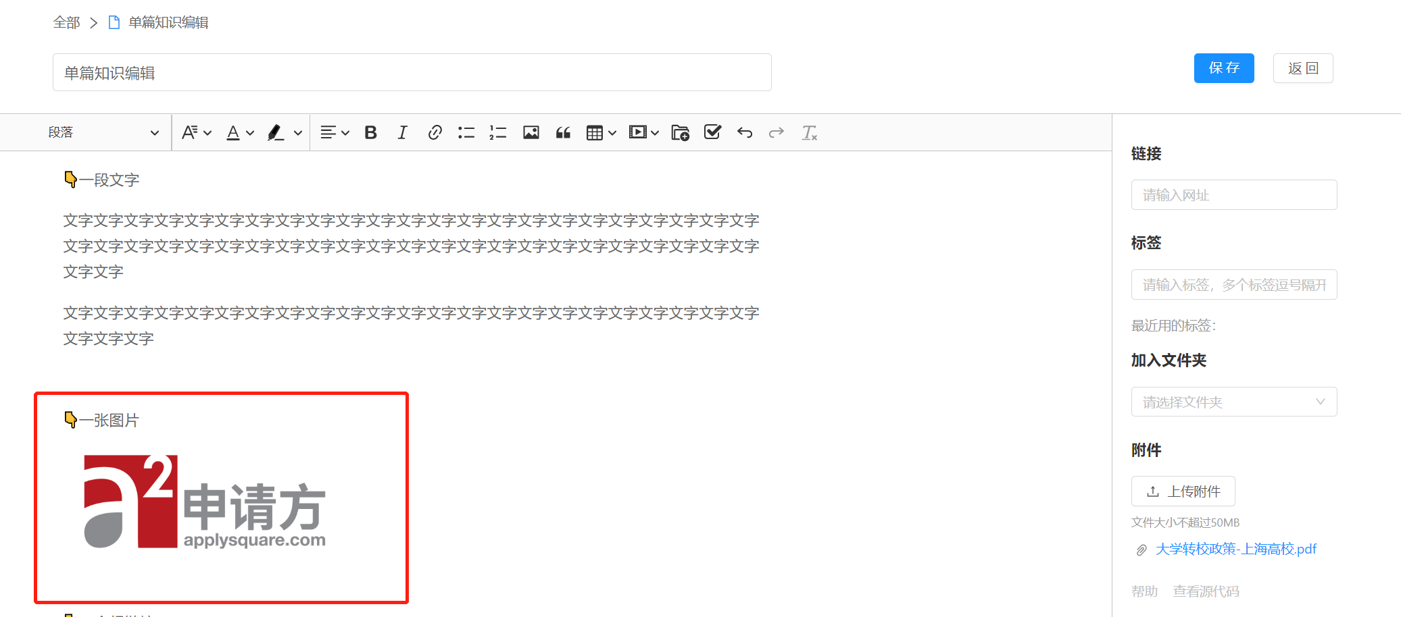The image size is (1401, 617).
Task: Click the 帮助 link
Action: tap(1144, 591)
